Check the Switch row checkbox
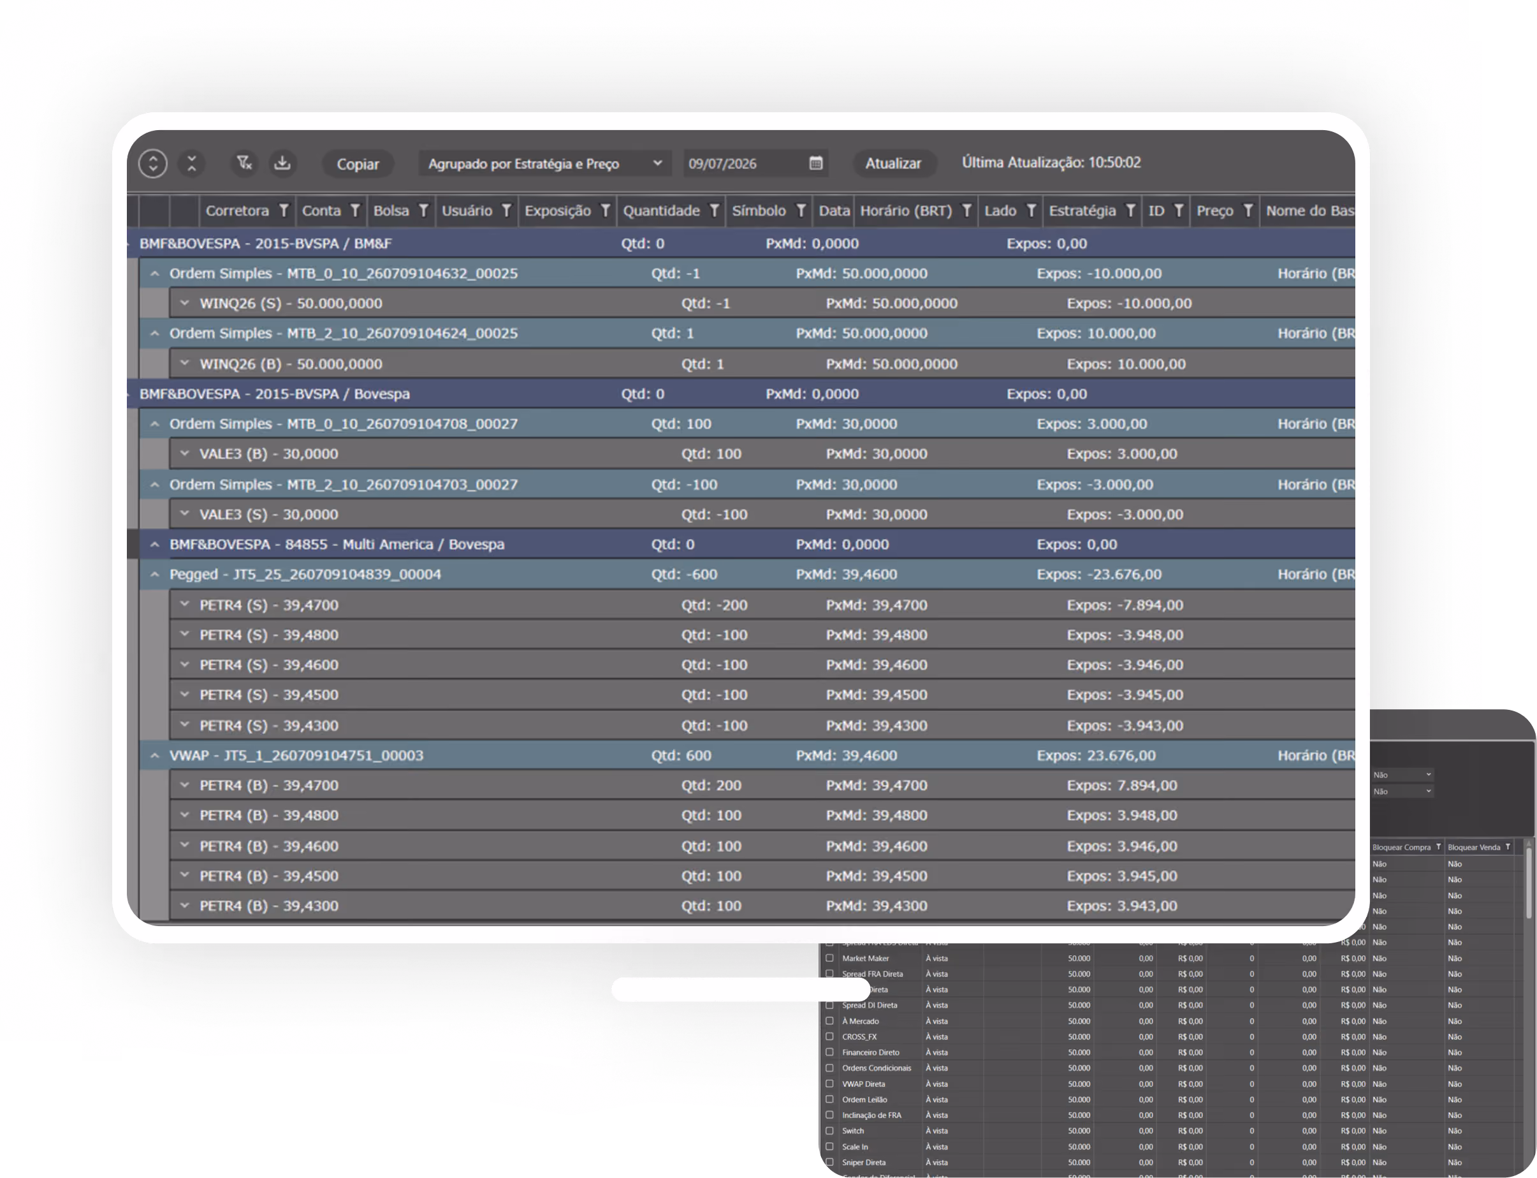Screen dimensions: 1537x1178 pyautogui.click(x=830, y=1130)
